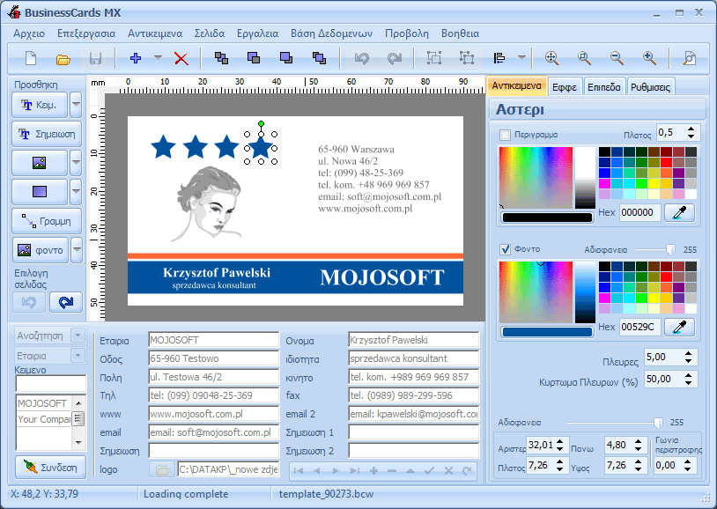717x509 pixels.
Task: Open the Βοηθεια menu
Action: click(x=460, y=33)
